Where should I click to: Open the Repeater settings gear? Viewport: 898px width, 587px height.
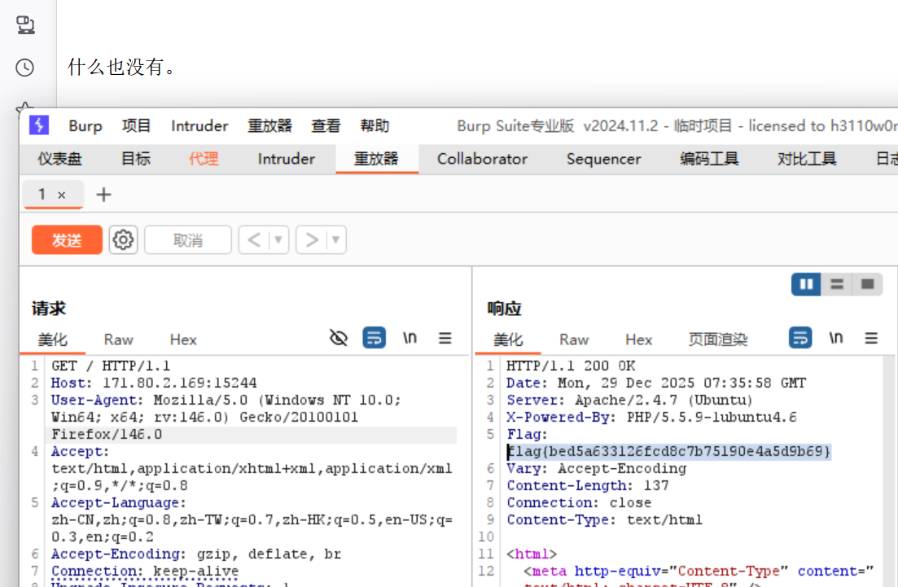tap(123, 240)
